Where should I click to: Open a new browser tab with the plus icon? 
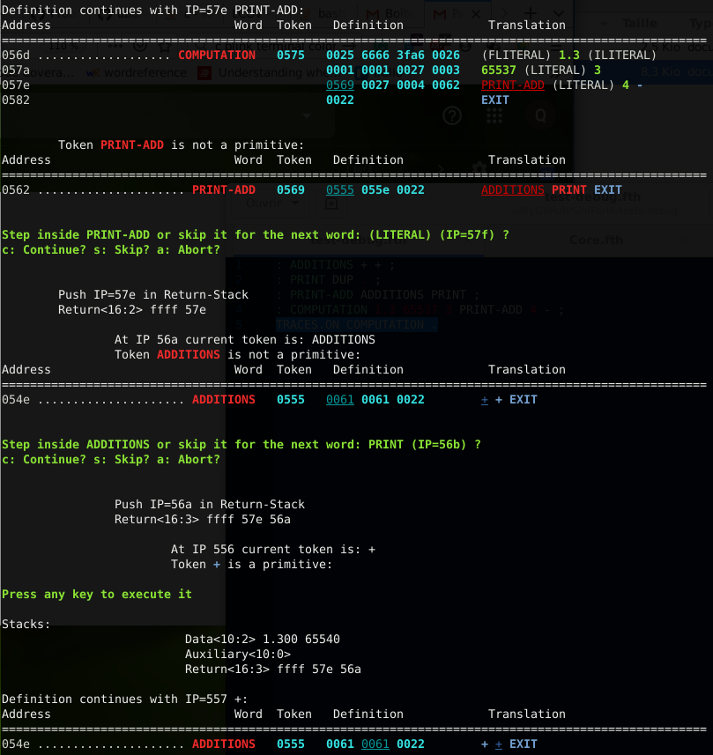tap(531, 12)
